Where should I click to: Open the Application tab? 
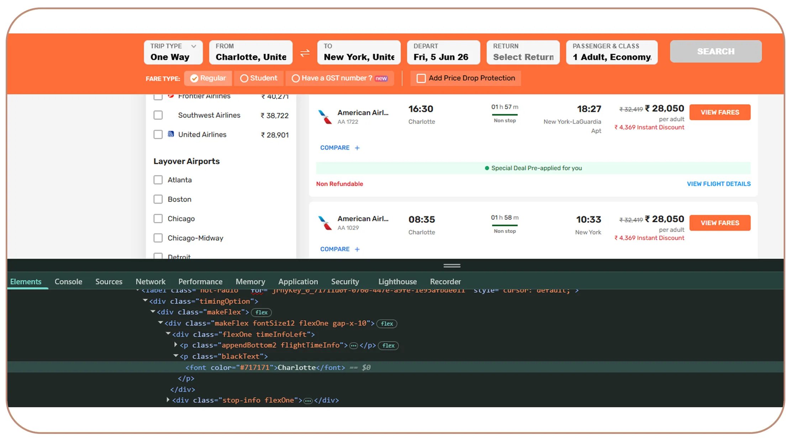click(298, 282)
